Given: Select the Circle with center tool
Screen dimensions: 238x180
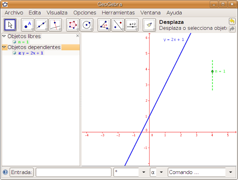Looking at the screenshot, I should click(x=86, y=25).
